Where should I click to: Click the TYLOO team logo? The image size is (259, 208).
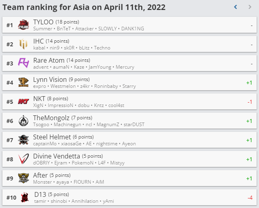point(24,25)
